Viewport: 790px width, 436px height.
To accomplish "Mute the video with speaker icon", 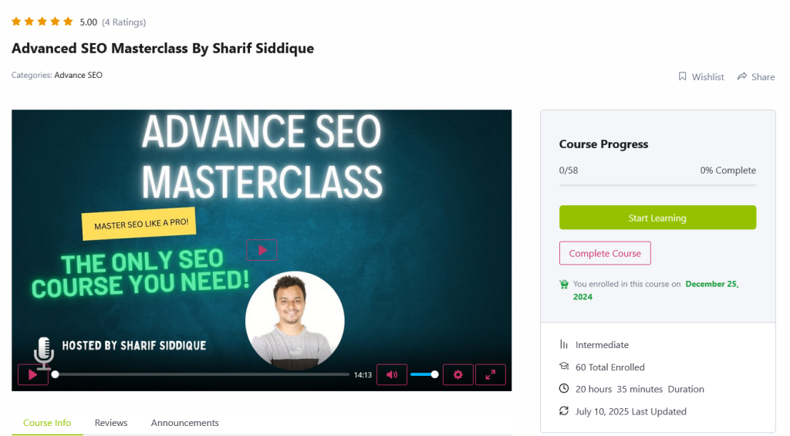I will pyautogui.click(x=392, y=374).
